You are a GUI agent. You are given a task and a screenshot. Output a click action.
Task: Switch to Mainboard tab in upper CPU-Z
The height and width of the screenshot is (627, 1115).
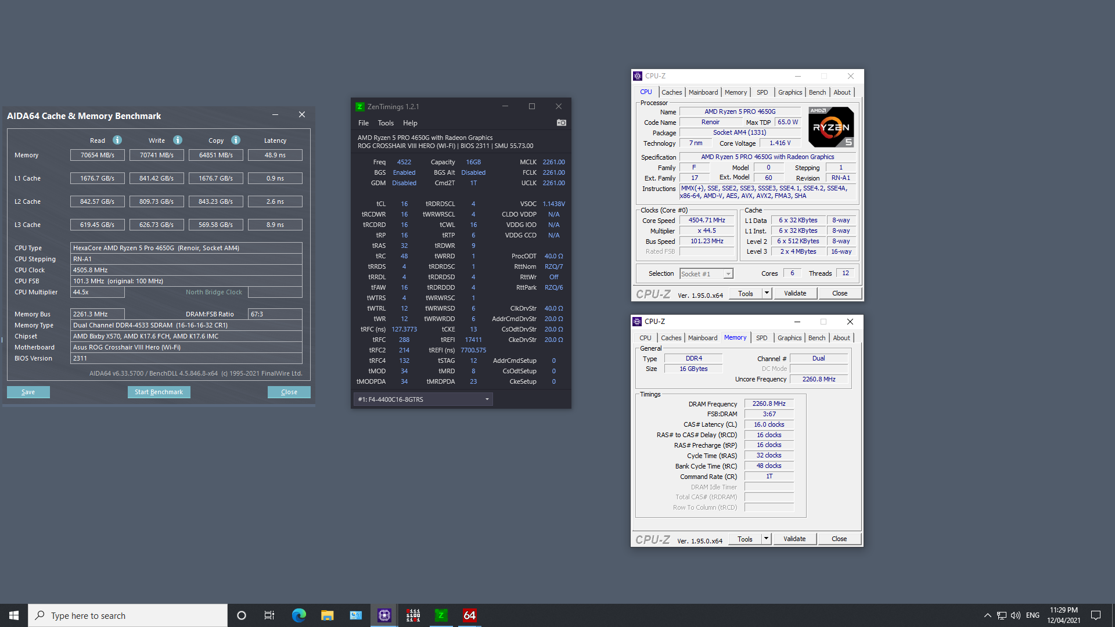pos(703,92)
